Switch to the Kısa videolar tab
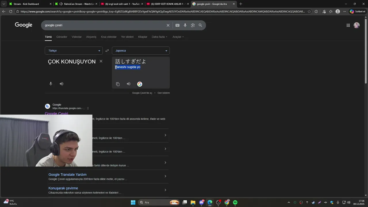Viewport: 368px width, 207px height. [109, 37]
